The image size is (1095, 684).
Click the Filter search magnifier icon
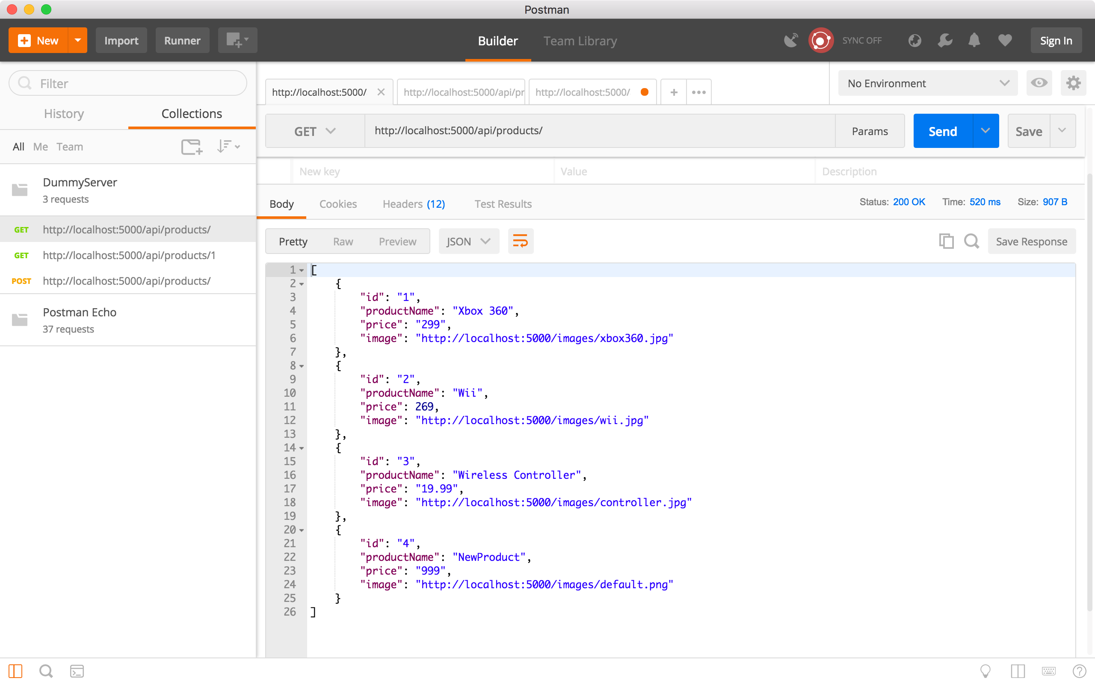[x=24, y=83]
